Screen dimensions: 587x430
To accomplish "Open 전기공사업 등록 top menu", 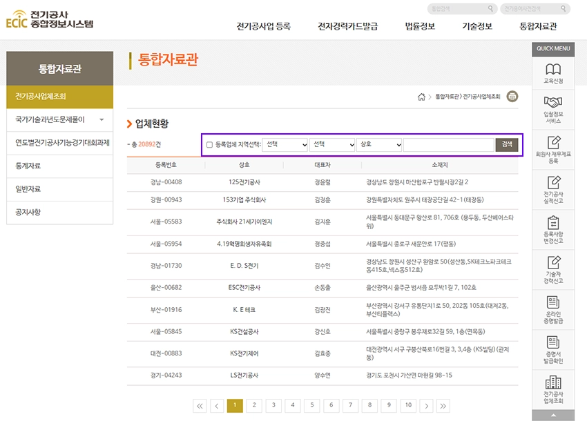I will click(264, 26).
